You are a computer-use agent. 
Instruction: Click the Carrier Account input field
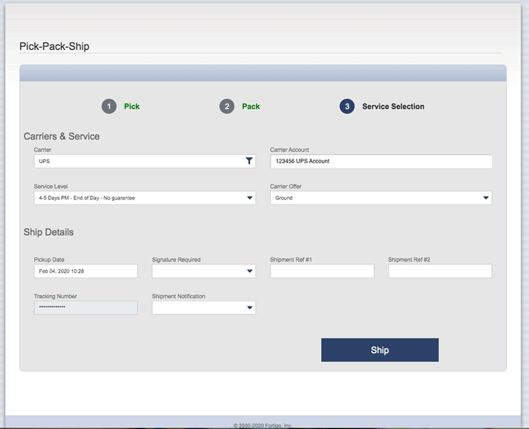click(x=381, y=161)
